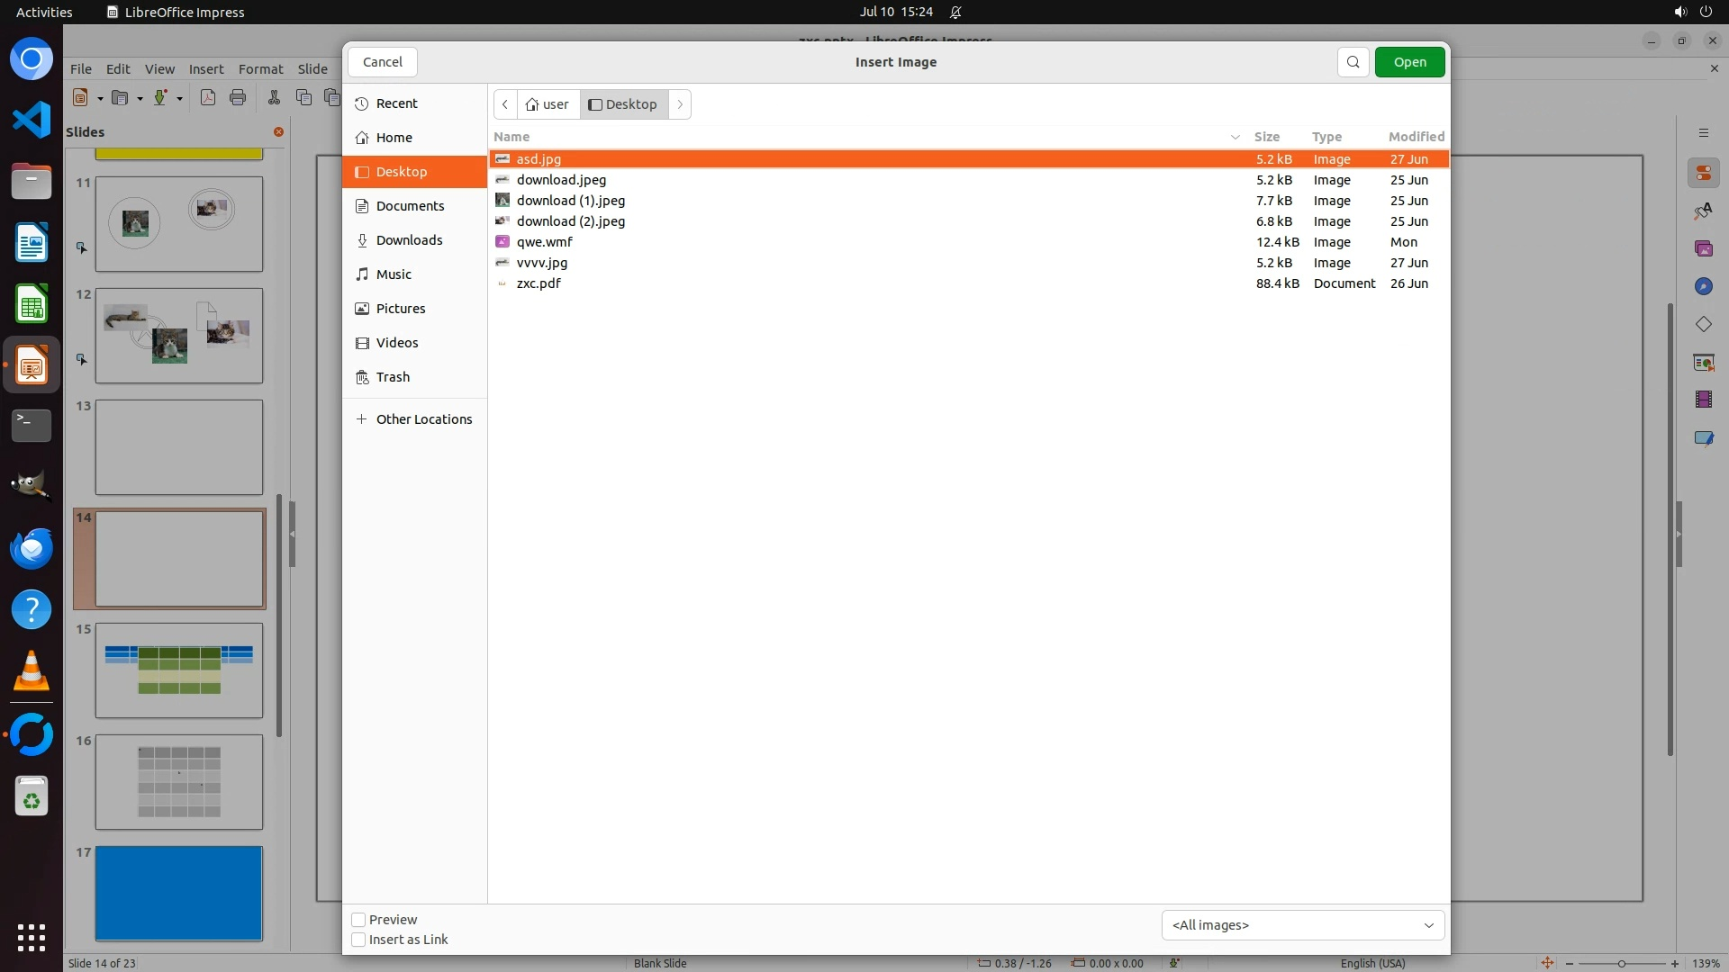Open the Gallery sidebar icon
1729x972 pixels.
tap(1703, 248)
